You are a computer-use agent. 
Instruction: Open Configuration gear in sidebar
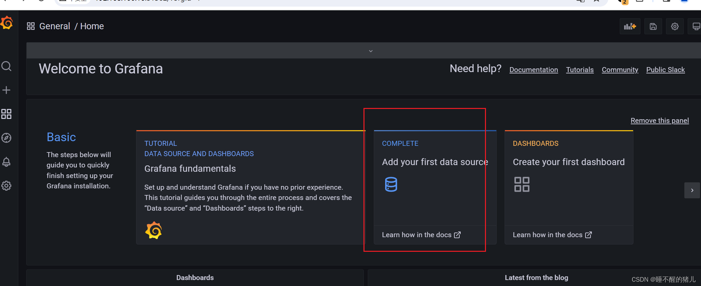pyautogui.click(x=6, y=186)
